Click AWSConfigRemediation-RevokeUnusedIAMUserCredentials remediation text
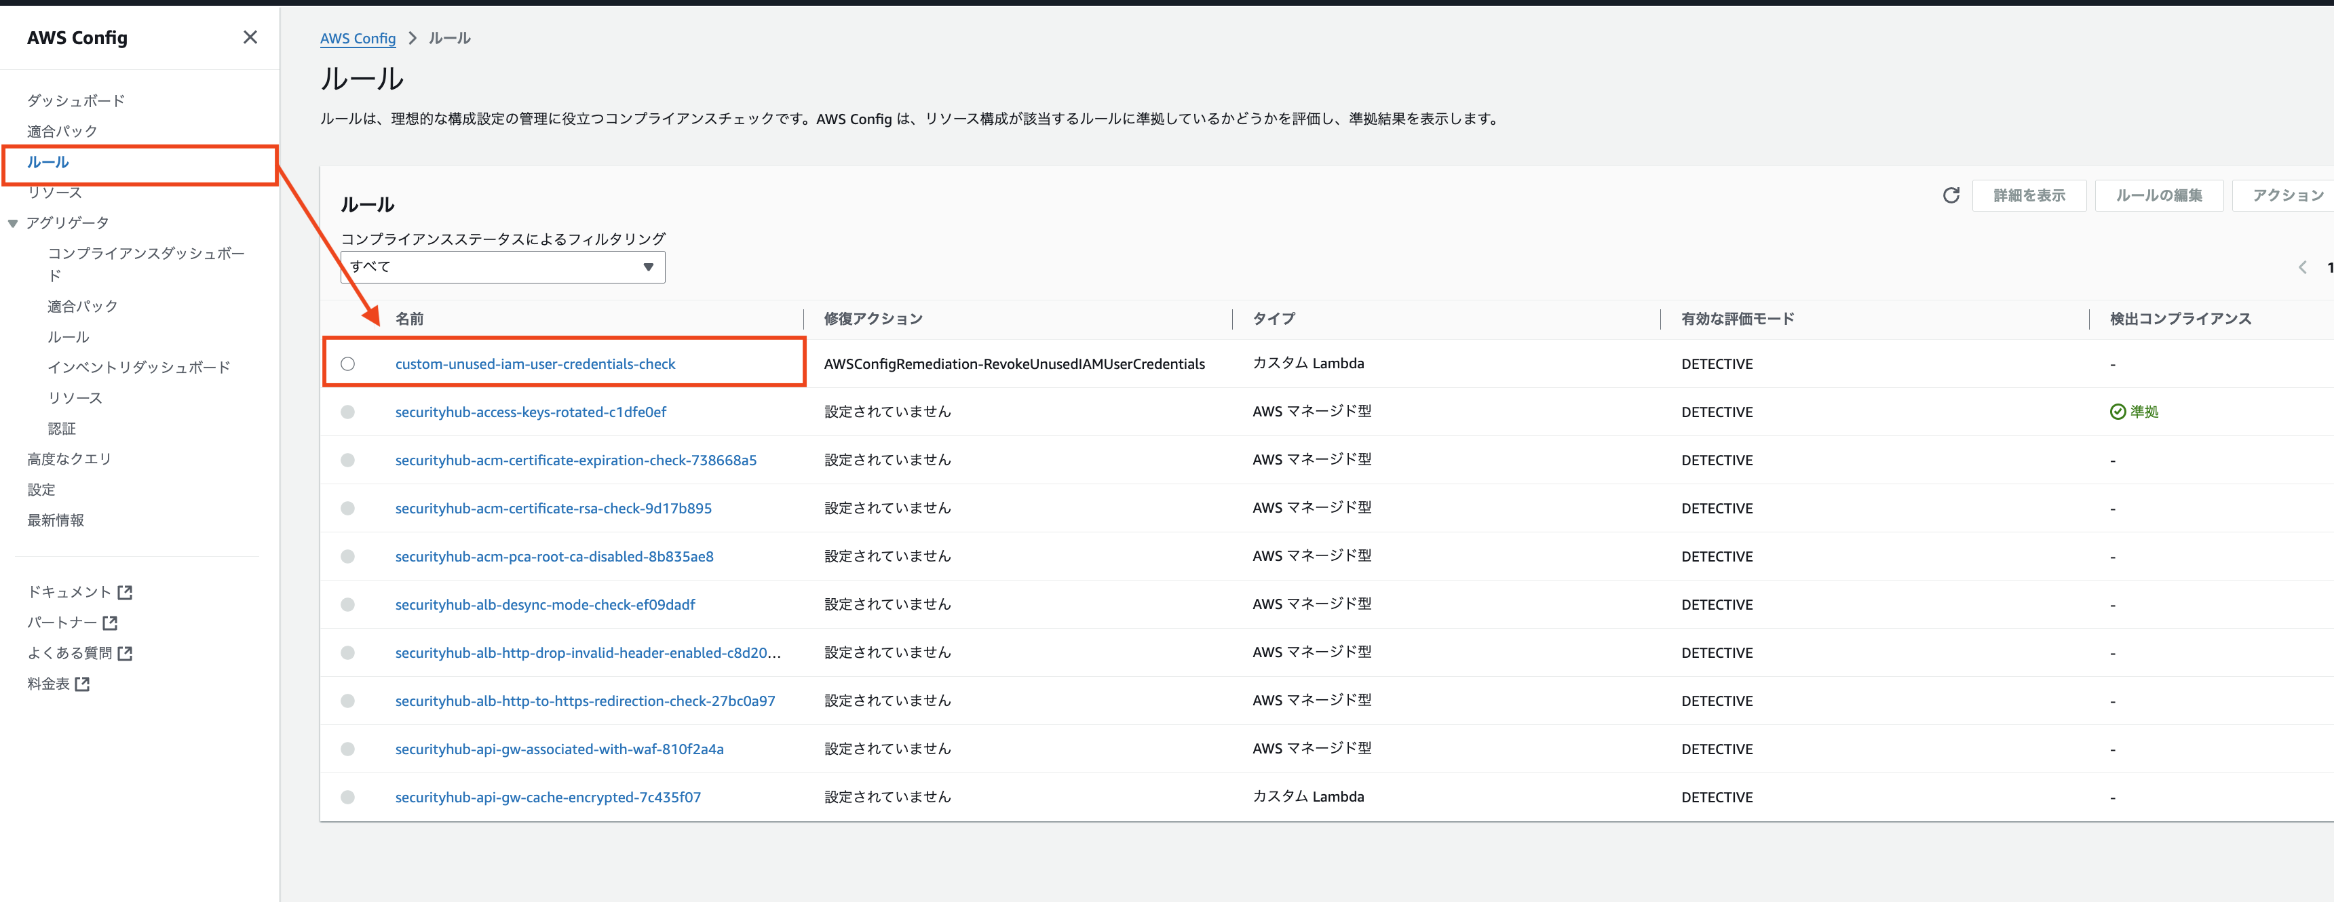2334x902 pixels. (x=1014, y=364)
